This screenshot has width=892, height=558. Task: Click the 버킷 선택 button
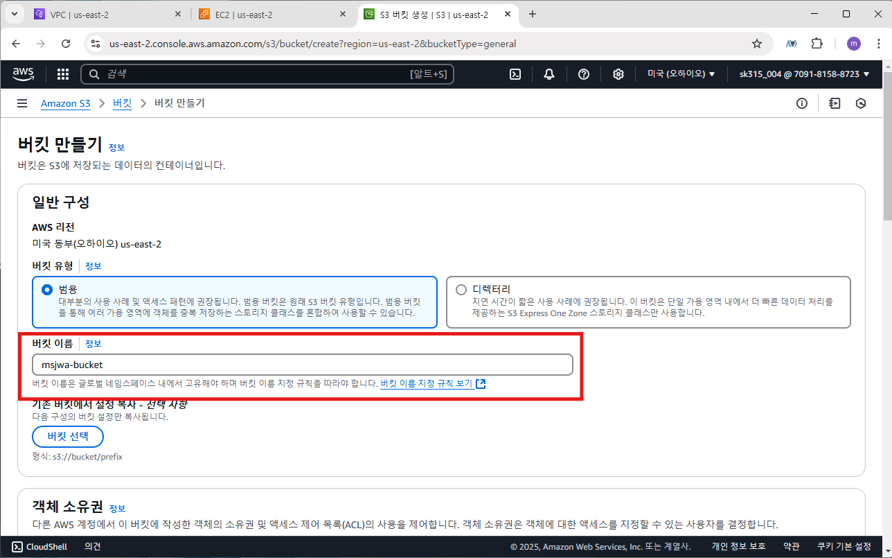tap(68, 437)
